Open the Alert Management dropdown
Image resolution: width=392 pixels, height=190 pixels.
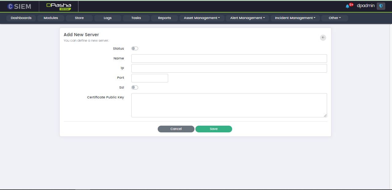point(247,18)
